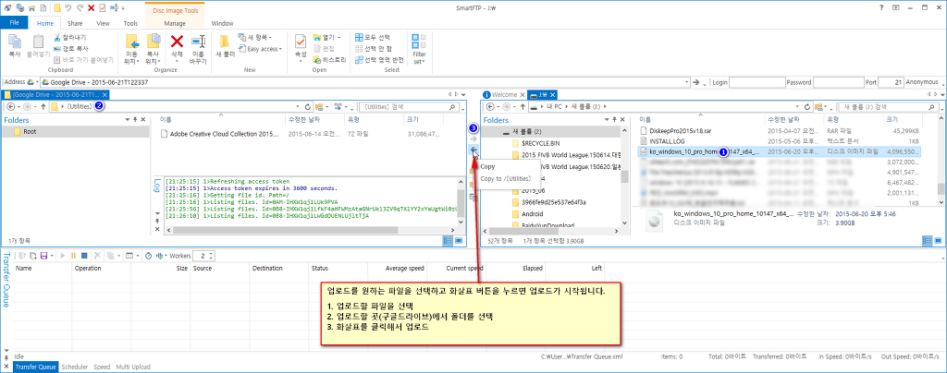Increase the Workers count stepper
This screenshot has width=947, height=373.
211,254
